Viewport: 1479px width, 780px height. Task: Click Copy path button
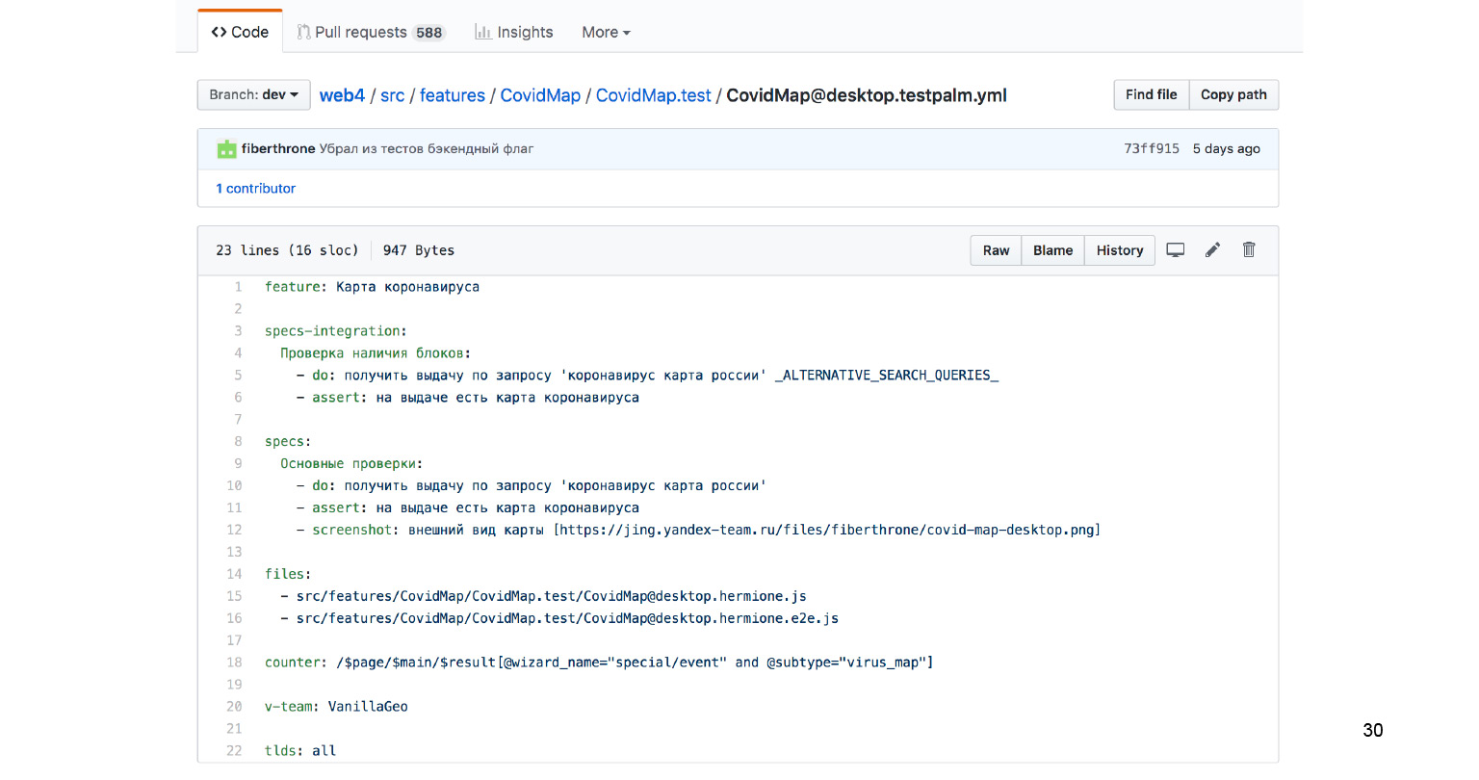click(1233, 94)
